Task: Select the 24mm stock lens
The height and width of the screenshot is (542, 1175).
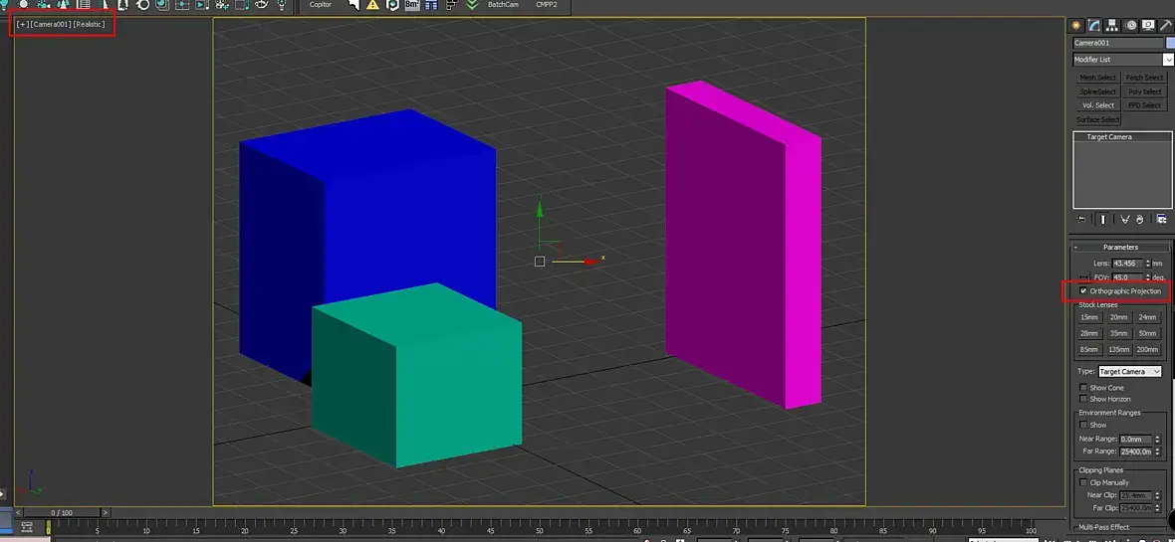Action: [1147, 317]
